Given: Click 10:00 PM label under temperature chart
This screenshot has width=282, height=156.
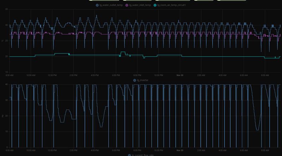Looking at the screenshot, I should point(158,75).
